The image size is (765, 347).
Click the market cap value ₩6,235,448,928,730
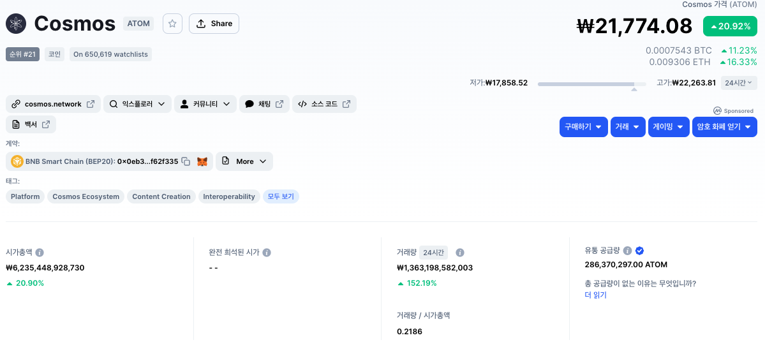[45, 267]
